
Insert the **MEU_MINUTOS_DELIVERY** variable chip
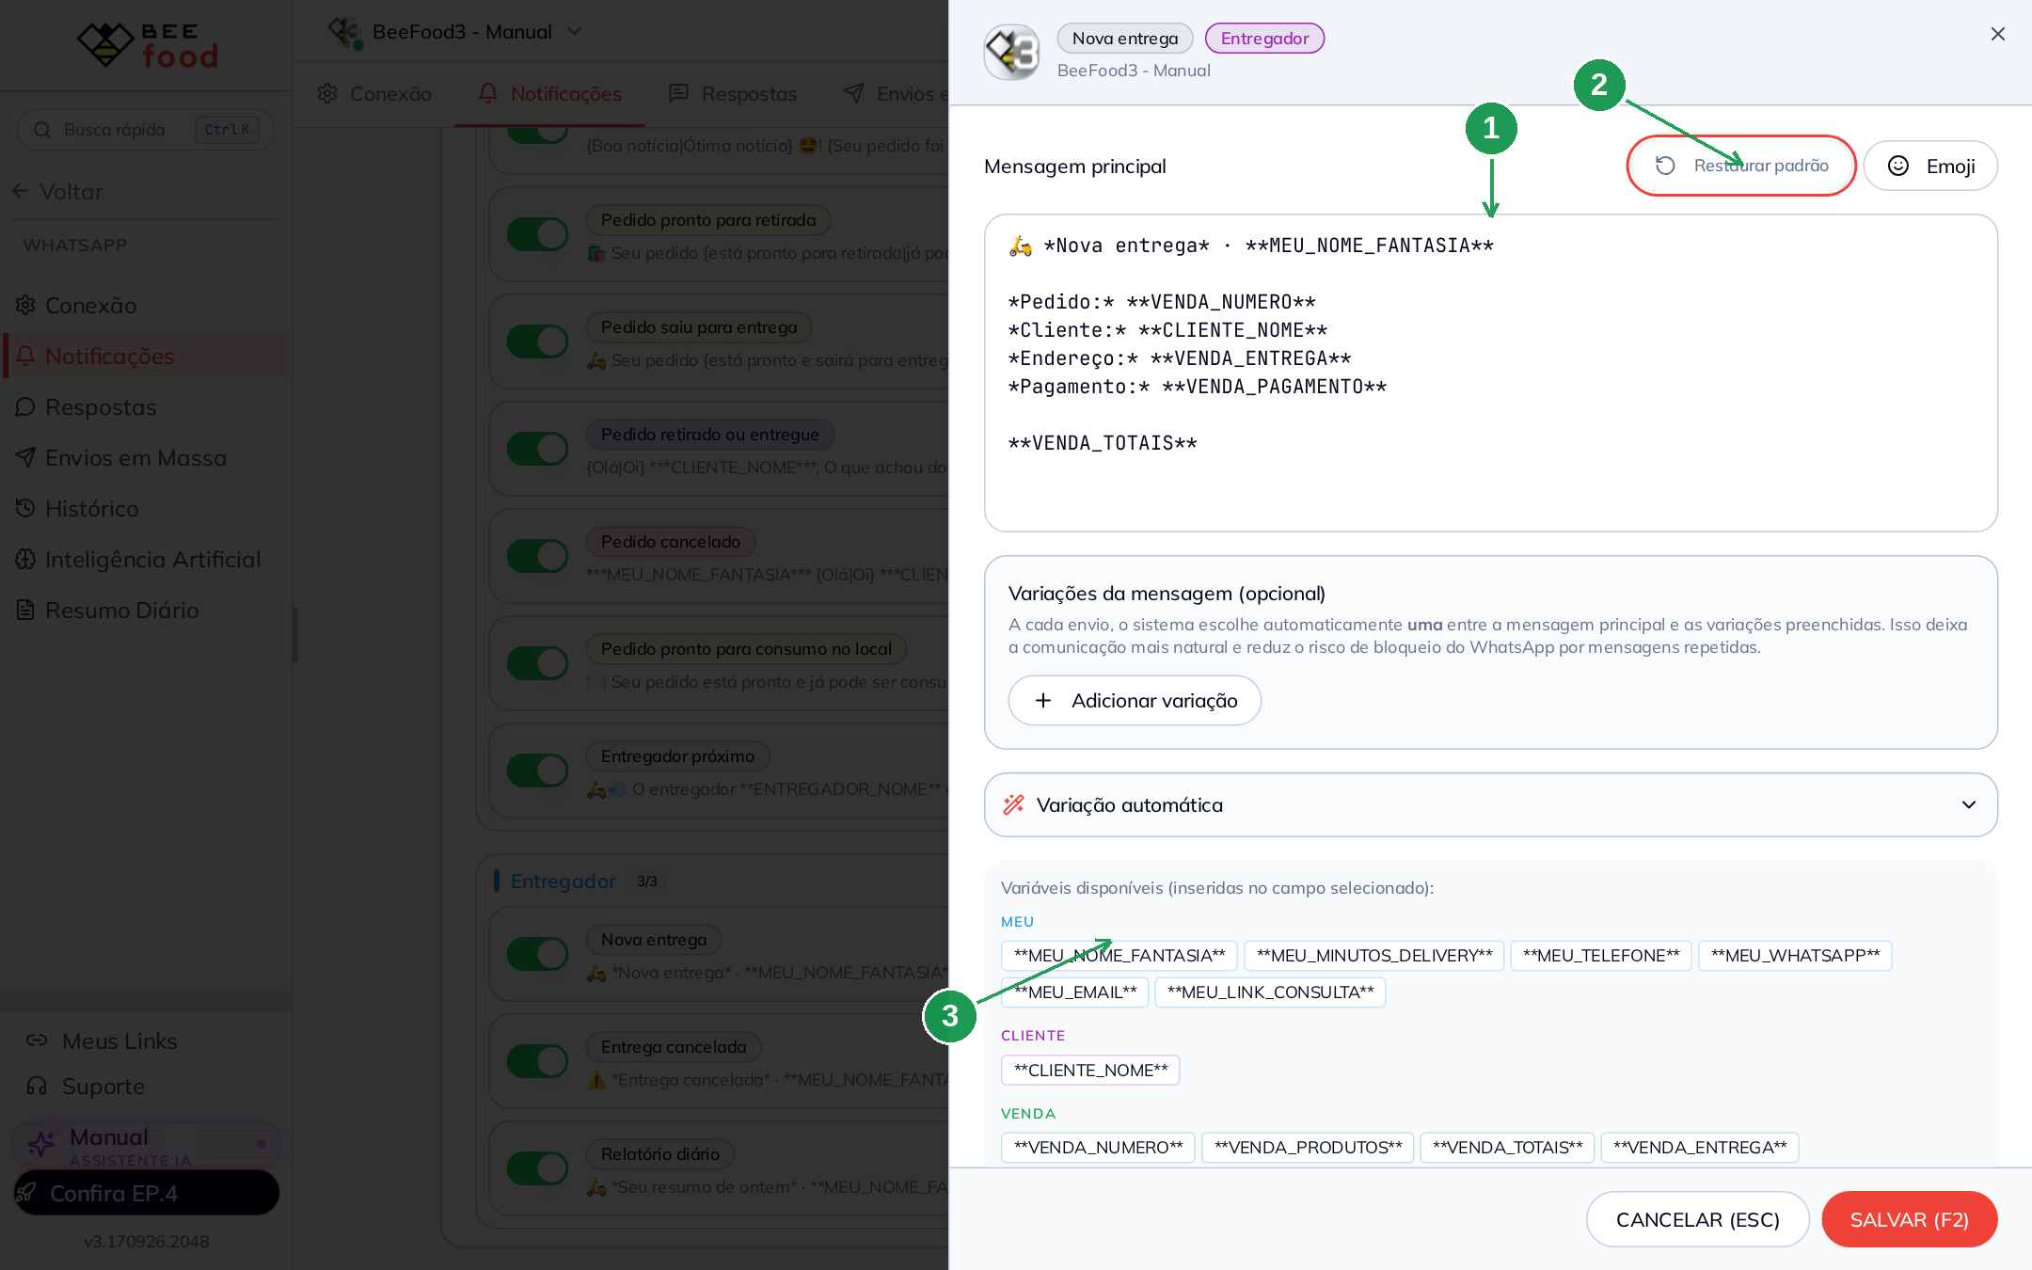[x=1373, y=955]
